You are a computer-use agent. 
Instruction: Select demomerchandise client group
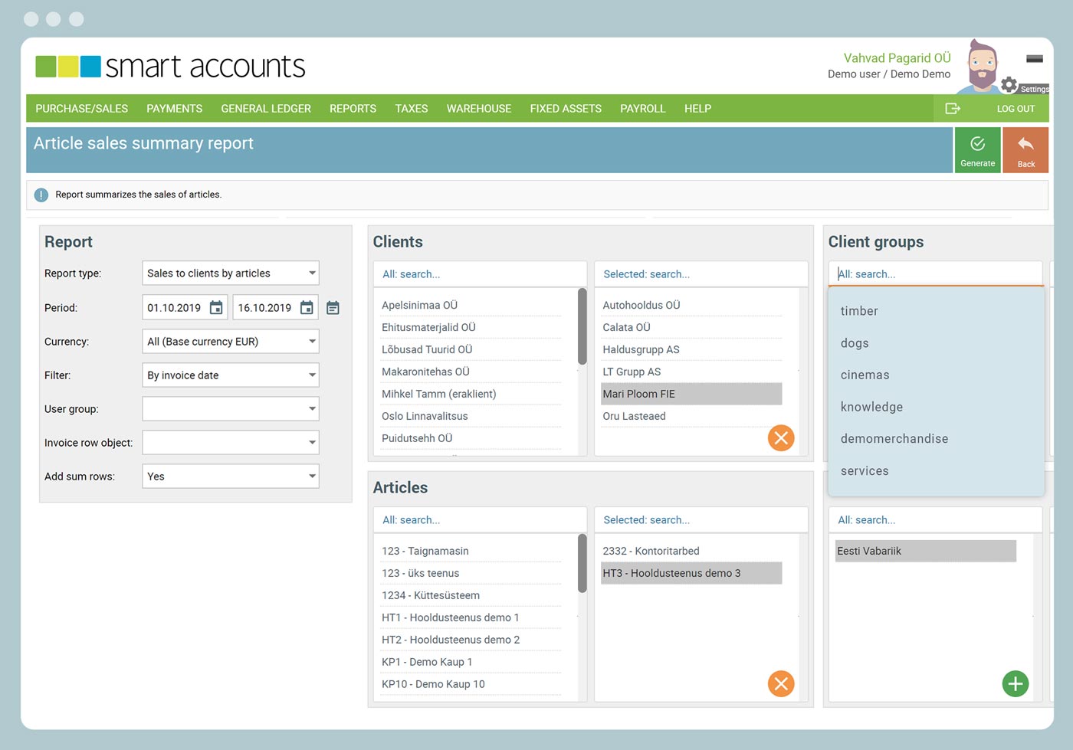(894, 439)
